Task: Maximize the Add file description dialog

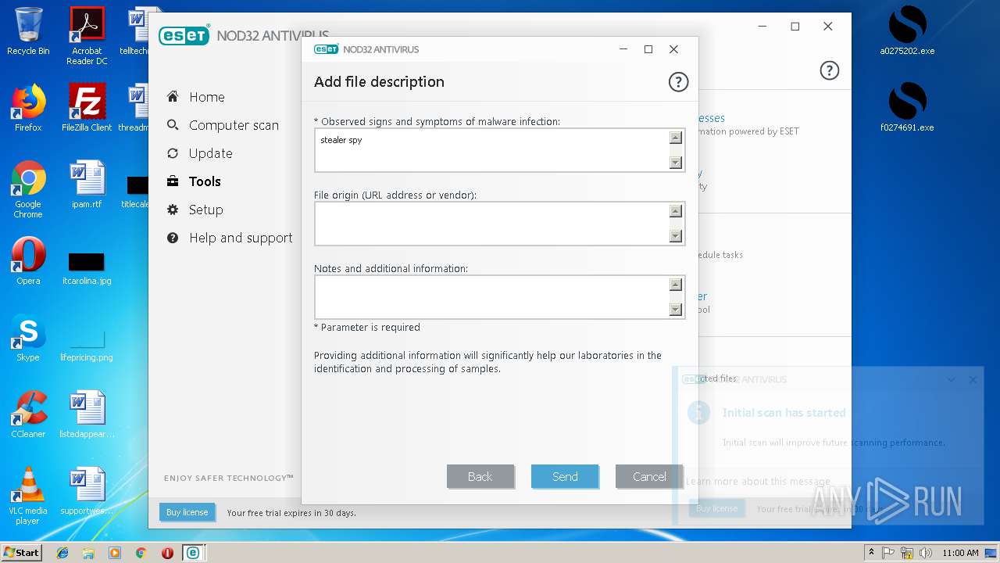Action: [x=648, y=49]
